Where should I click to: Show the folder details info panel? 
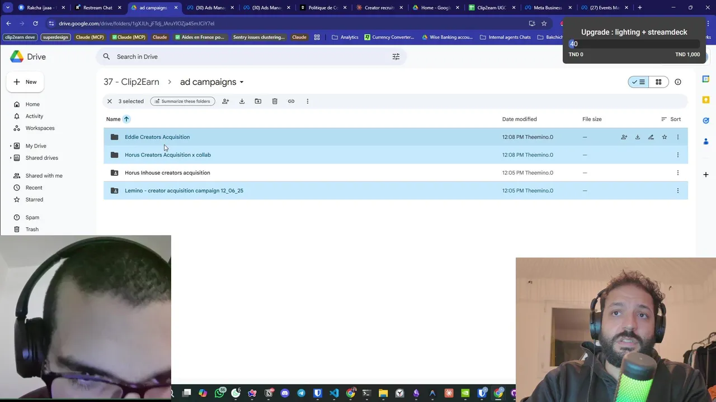678,82
